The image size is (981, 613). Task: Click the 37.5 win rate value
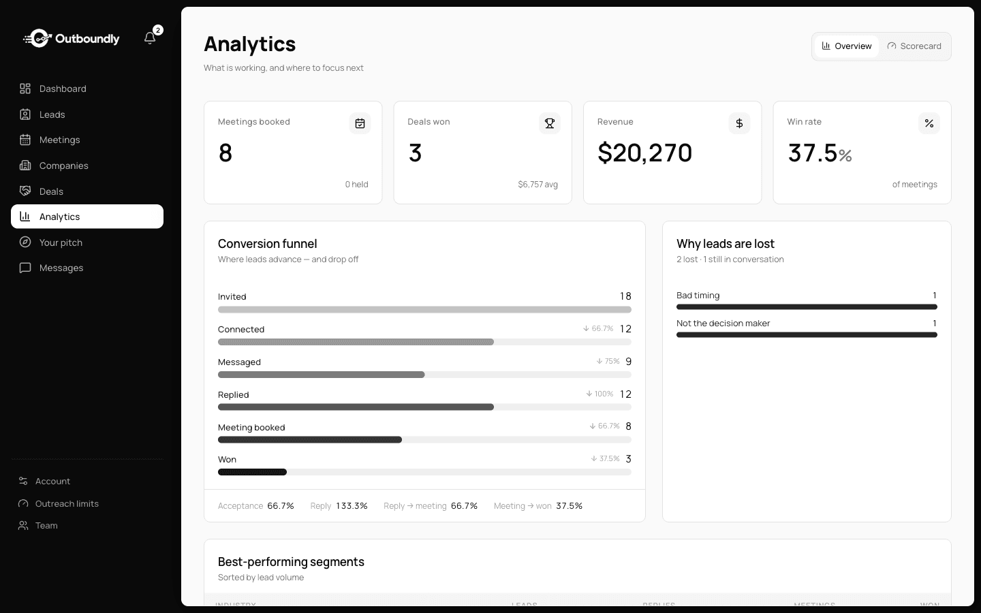coord(812,153)
